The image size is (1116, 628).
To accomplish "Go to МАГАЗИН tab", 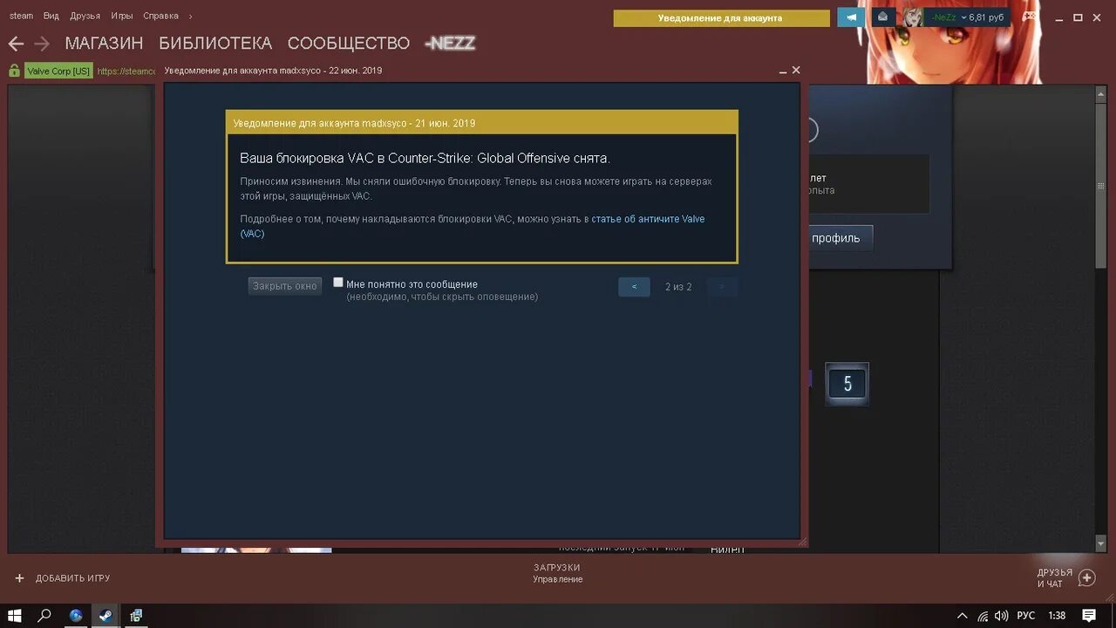I will click(104, 43).
